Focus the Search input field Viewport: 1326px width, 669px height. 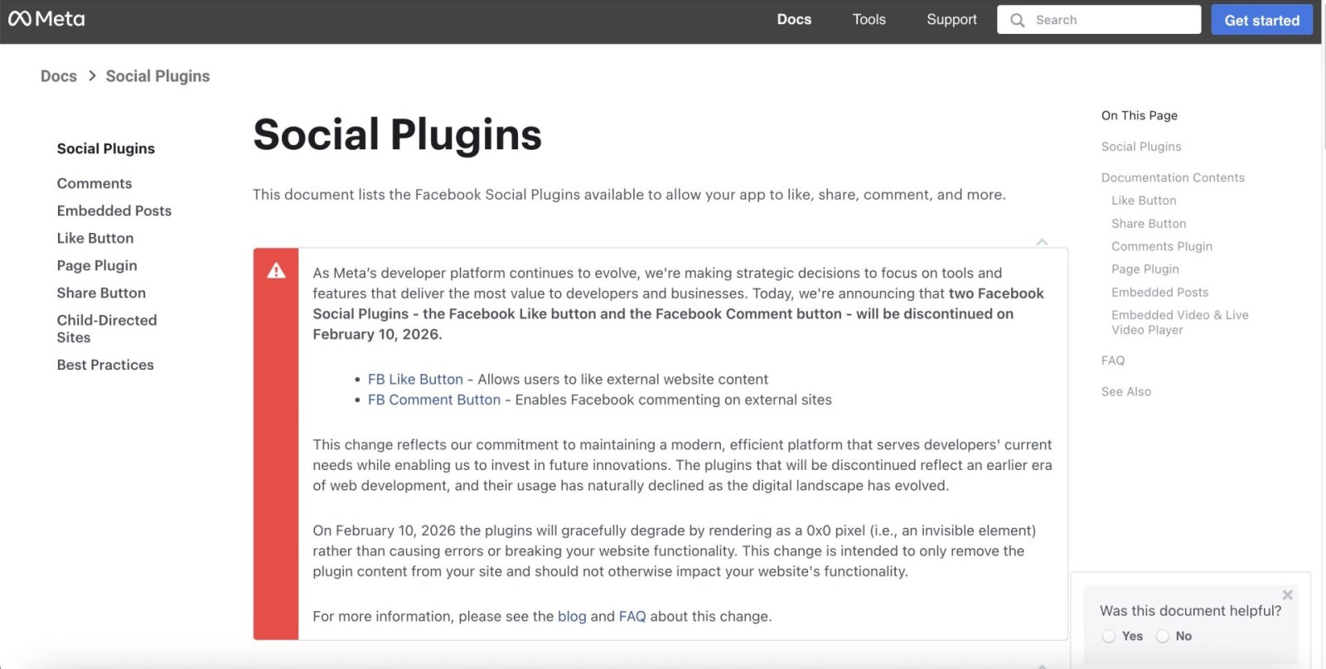[1111, 20]
